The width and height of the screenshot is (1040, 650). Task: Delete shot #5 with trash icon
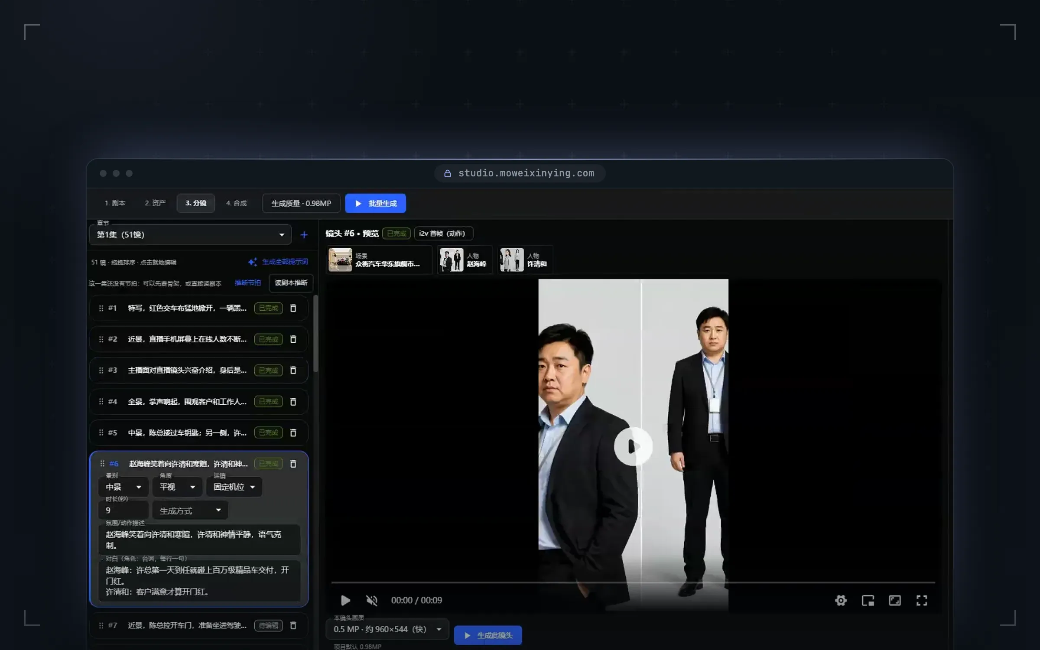point(293,433)
